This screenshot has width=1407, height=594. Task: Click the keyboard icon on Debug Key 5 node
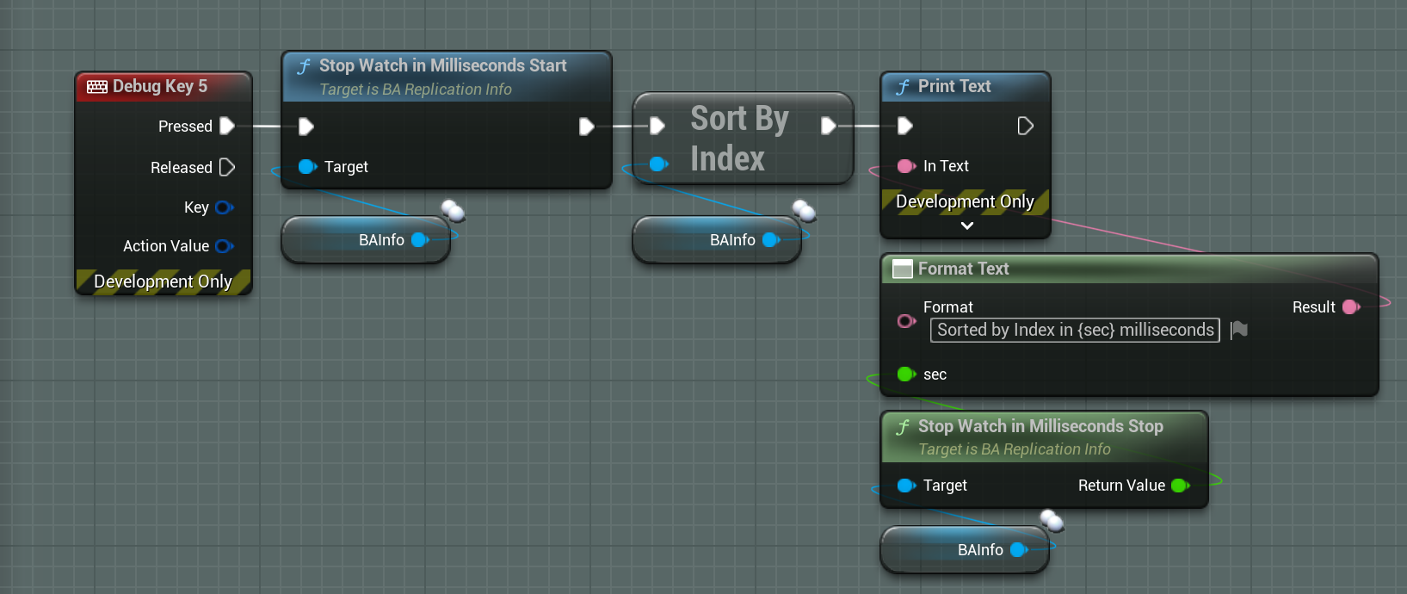pos(97,86)
